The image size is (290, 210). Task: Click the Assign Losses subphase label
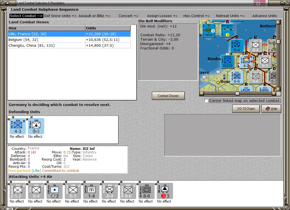click(x=162, y=16)
